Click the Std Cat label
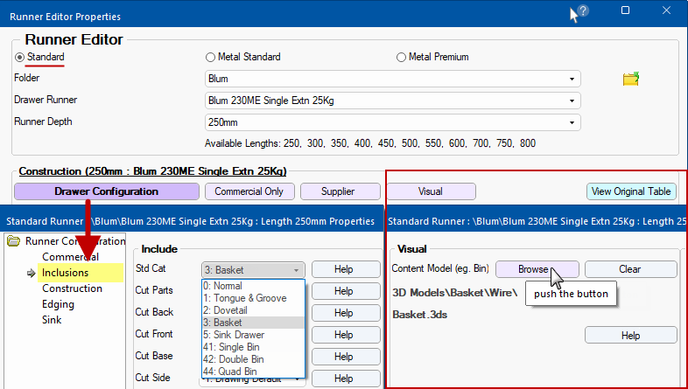Viewport: 688px width, 389px height. (x=151, y=268)
